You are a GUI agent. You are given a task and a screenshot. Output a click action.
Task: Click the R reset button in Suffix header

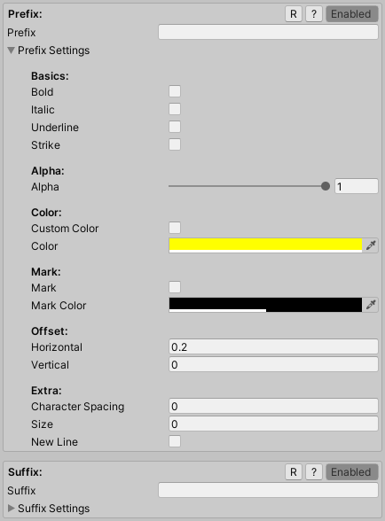294,471
